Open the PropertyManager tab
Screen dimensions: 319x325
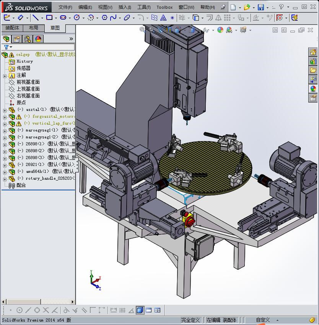pos(17,39)
